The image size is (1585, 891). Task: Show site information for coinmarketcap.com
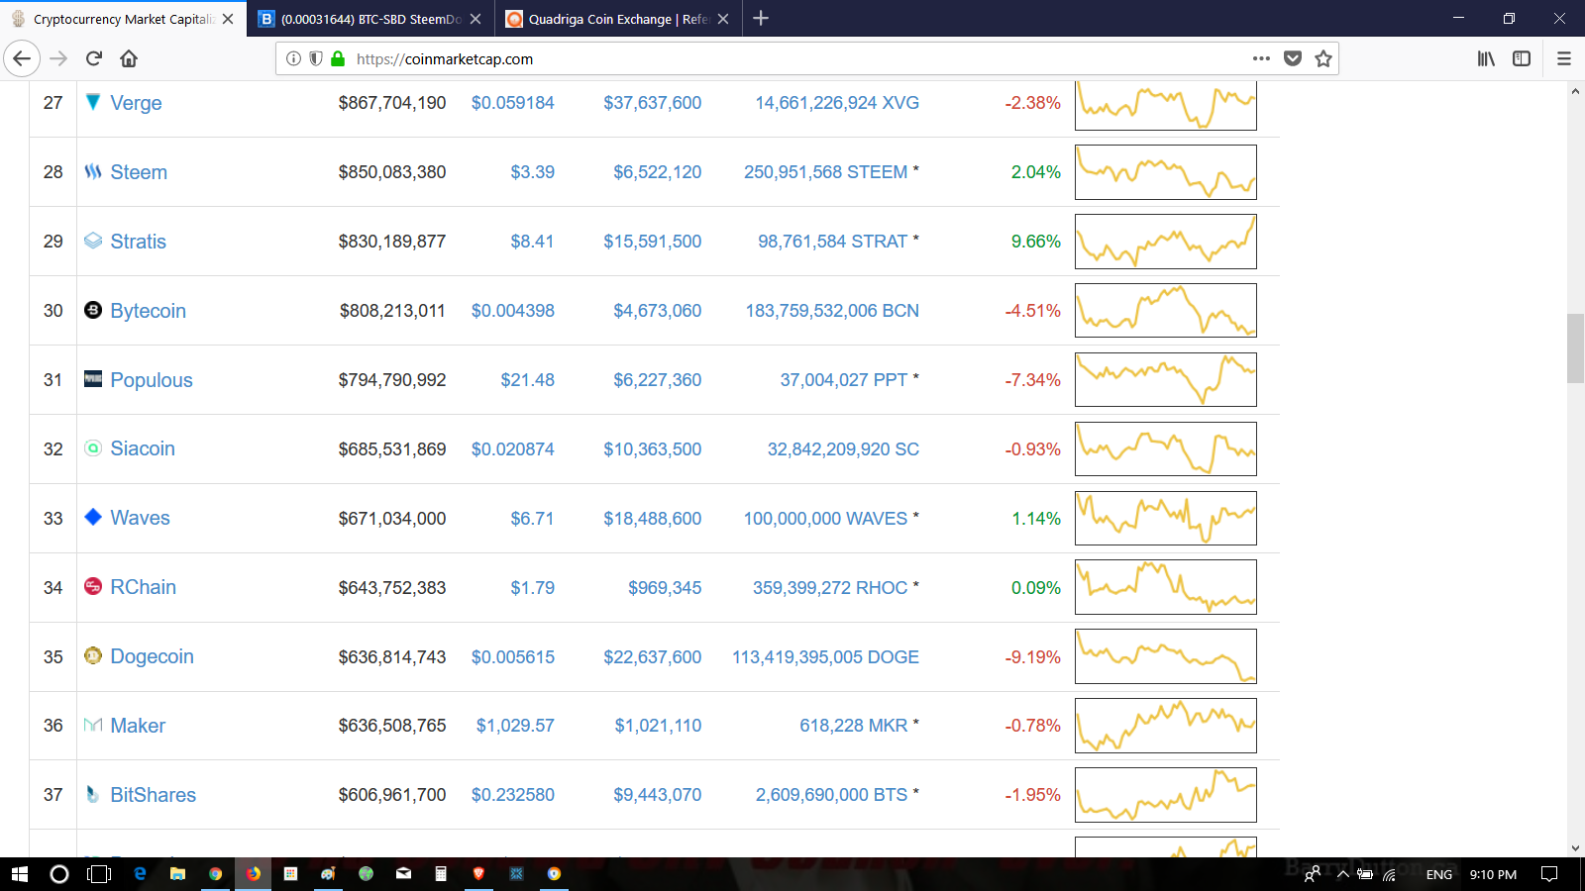(x=293, y=58)
